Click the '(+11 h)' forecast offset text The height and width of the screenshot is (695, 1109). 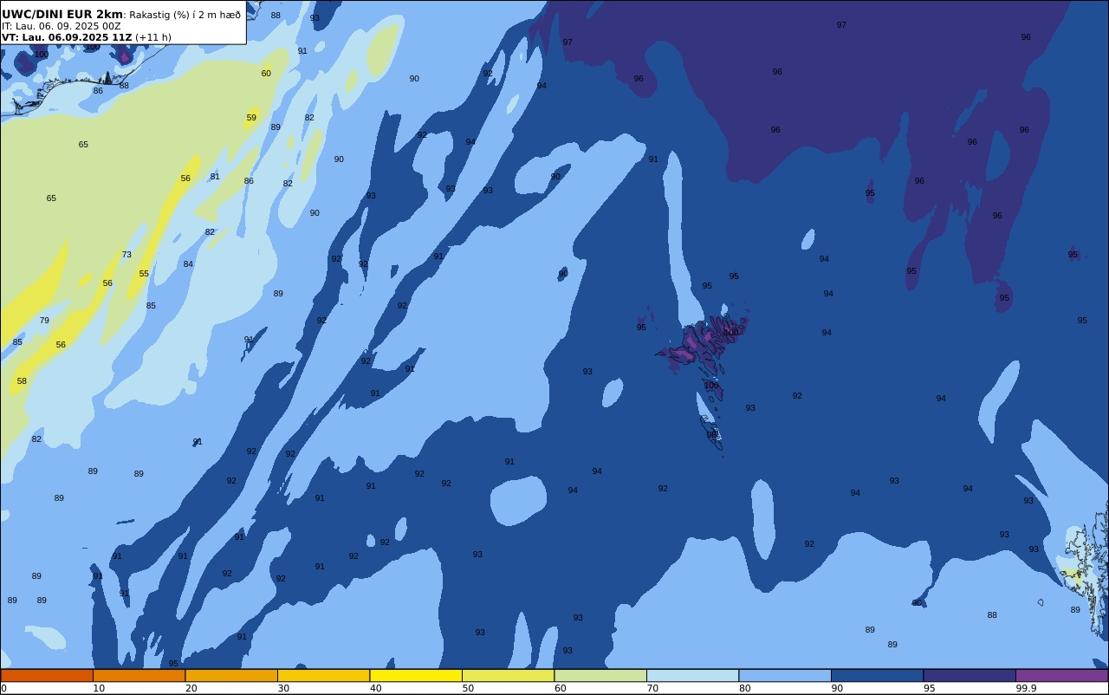153,37
